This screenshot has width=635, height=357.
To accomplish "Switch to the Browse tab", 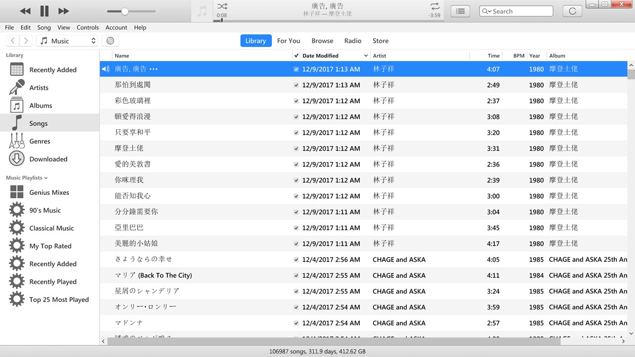I will coord(322,41).
